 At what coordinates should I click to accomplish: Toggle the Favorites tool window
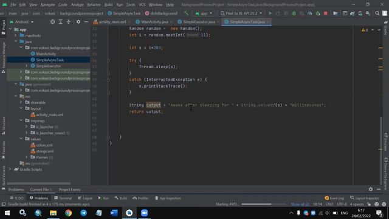coord(4,150)
